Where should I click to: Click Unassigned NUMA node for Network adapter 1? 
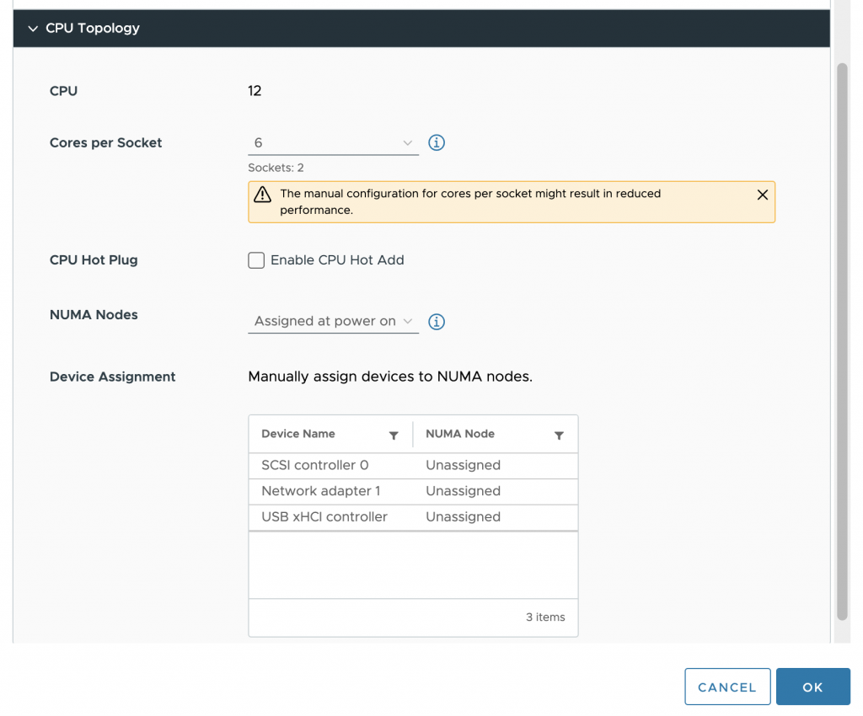pyautogui.click(x=464, y=491)
